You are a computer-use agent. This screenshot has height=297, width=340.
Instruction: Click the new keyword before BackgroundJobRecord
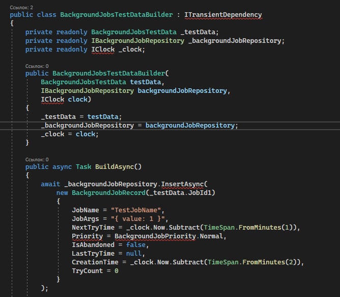(x=62, y=193)
